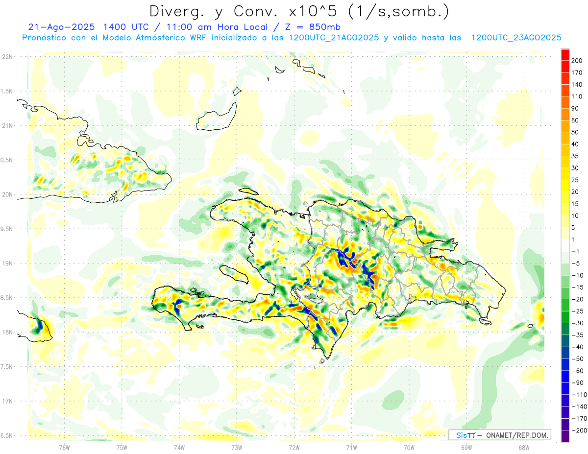Click the "76W" longitude label
This screenshot has width=588, height=454.
(64, 447)
